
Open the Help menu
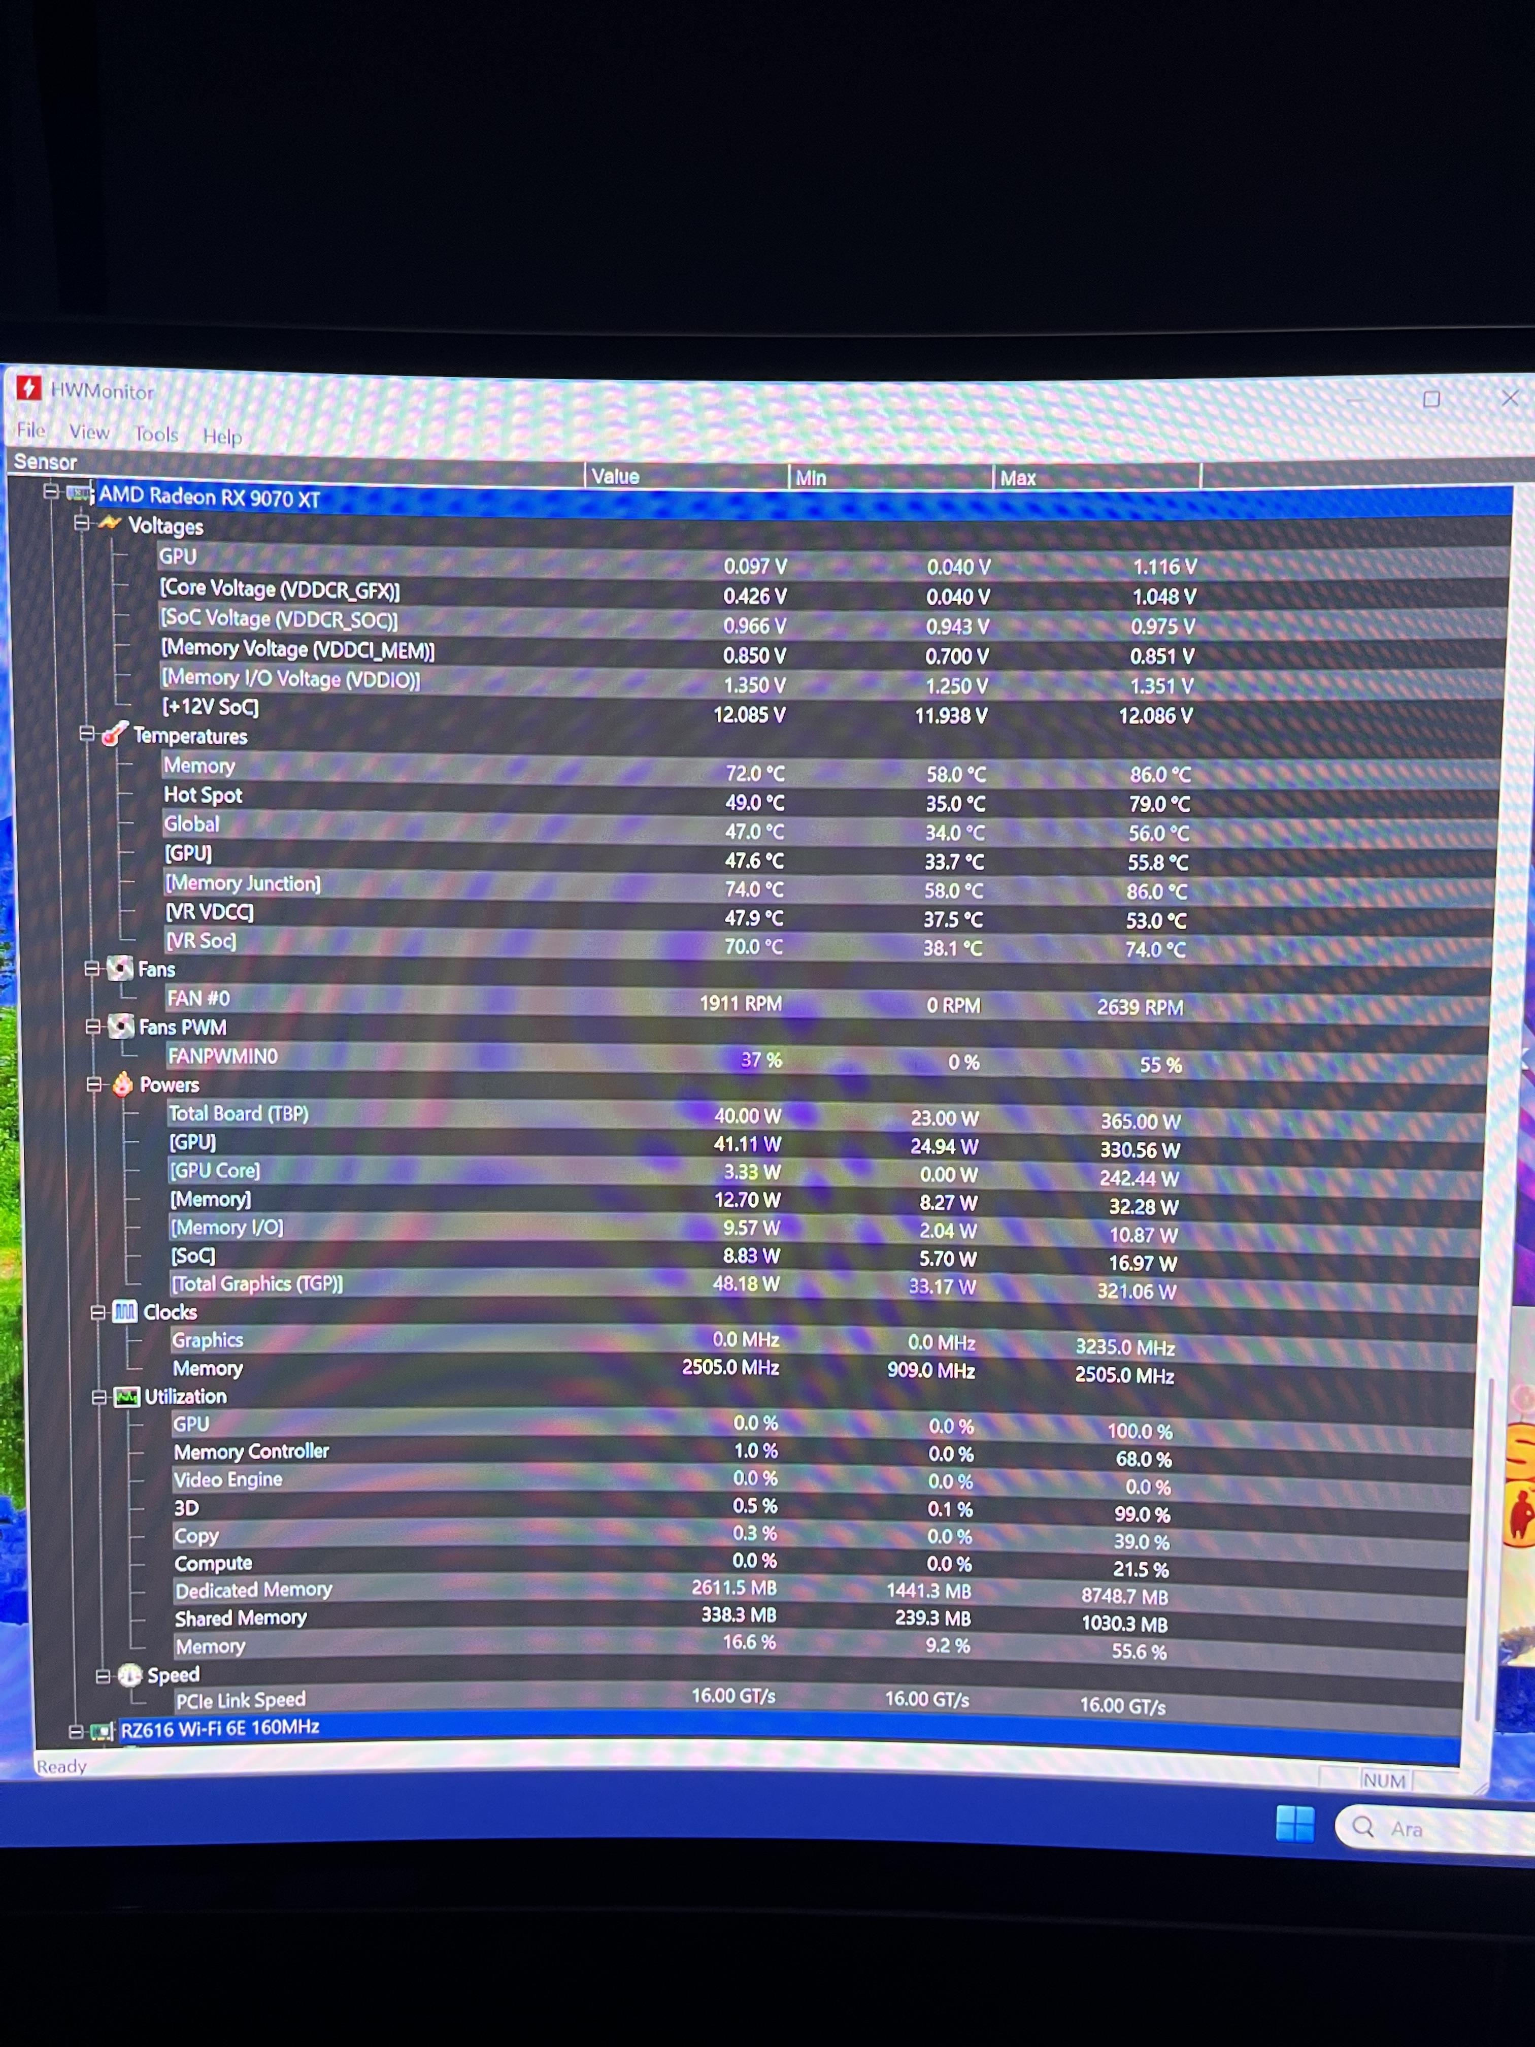(x=222, y=436)
